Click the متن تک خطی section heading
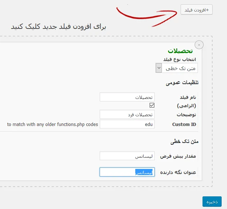 coord(185,141)
